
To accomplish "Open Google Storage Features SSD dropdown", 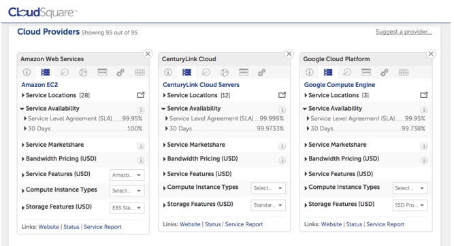I will click(410, 205).
